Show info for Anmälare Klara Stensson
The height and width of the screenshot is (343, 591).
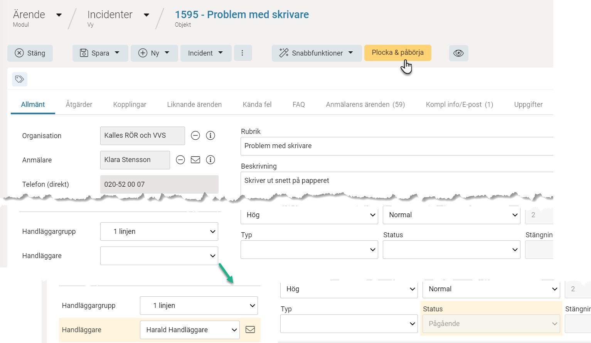[210, 160]
